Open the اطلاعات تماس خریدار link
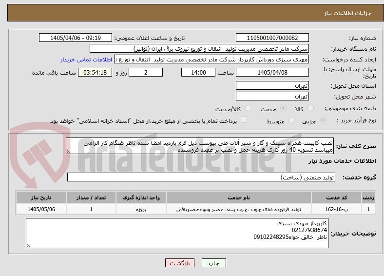Viewport: 384px width, 276px height. (86, 59)
